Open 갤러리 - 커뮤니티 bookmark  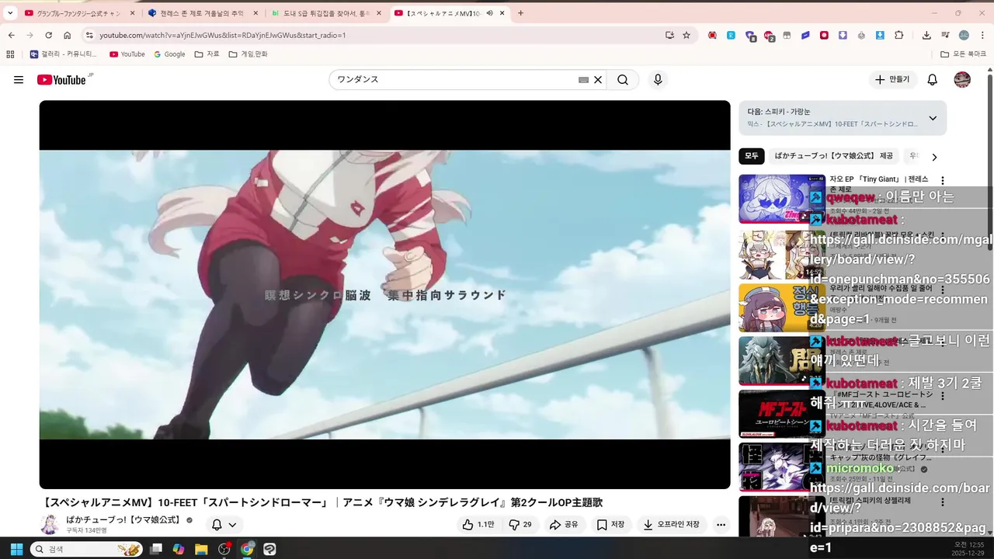point(64,54)
